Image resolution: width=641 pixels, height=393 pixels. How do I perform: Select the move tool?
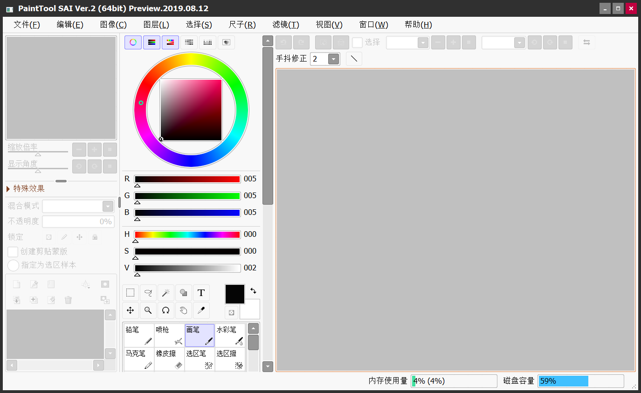[131, 310]
